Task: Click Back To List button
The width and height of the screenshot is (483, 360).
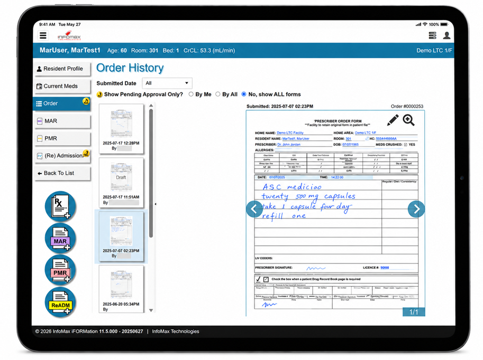Action: click(x=63, y=173)
